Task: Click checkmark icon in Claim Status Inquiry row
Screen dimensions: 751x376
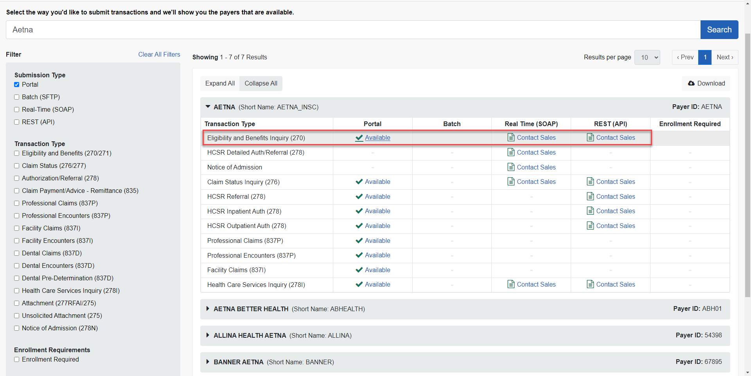Action: click(x=359, y=182)
